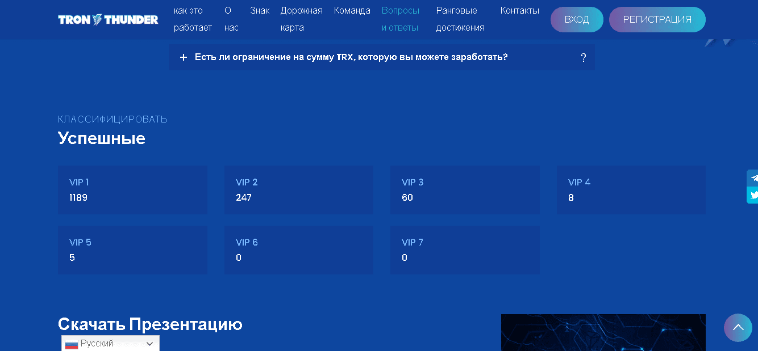Go to 'Контакты' in the menu

519,11
